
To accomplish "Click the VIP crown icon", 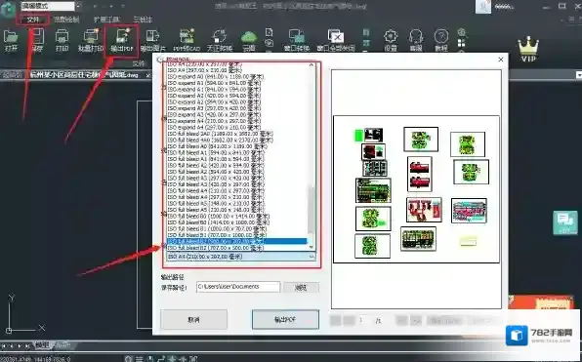I will 528,50.
